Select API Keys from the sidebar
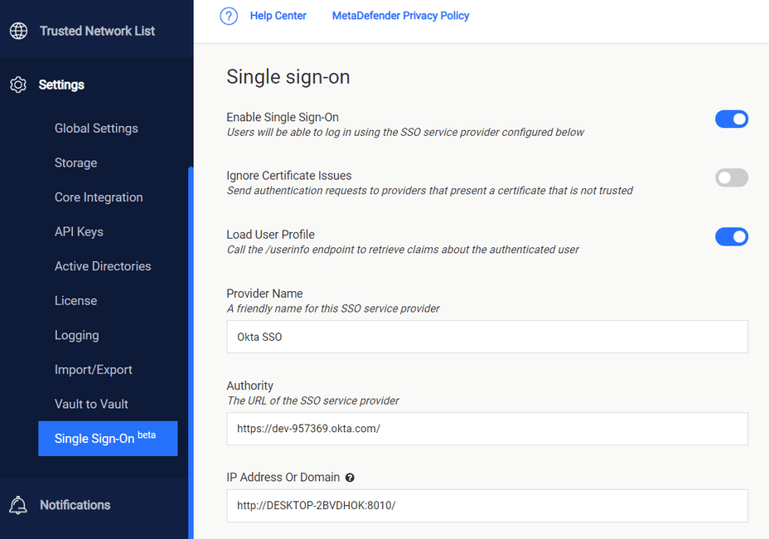The width and height of the screenshot is (769, 539). [x=79, y=231]
